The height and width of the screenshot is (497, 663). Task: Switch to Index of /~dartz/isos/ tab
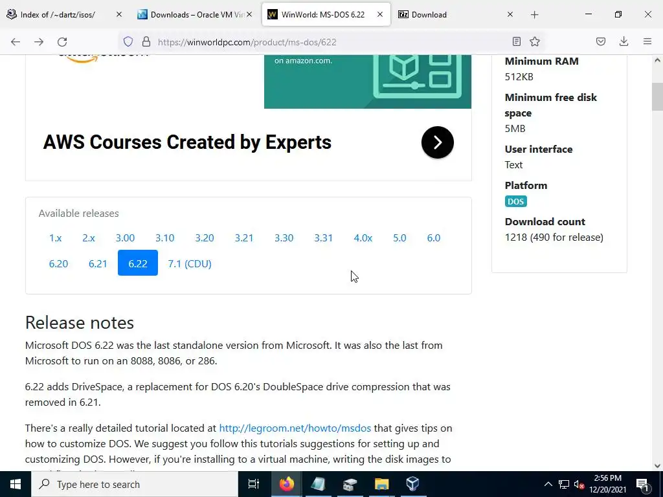[65, 14]
